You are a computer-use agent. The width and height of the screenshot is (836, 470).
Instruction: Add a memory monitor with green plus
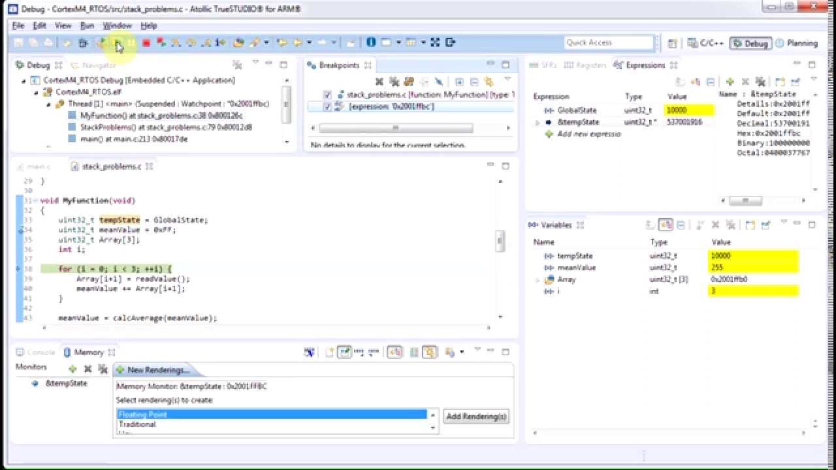click(x=72, y=369)
